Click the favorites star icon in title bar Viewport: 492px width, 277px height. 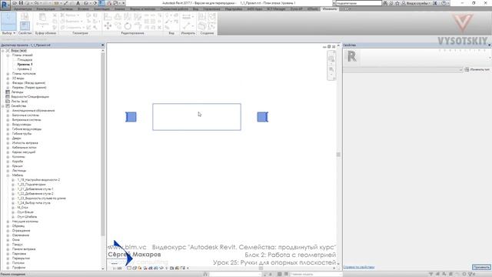397,3
